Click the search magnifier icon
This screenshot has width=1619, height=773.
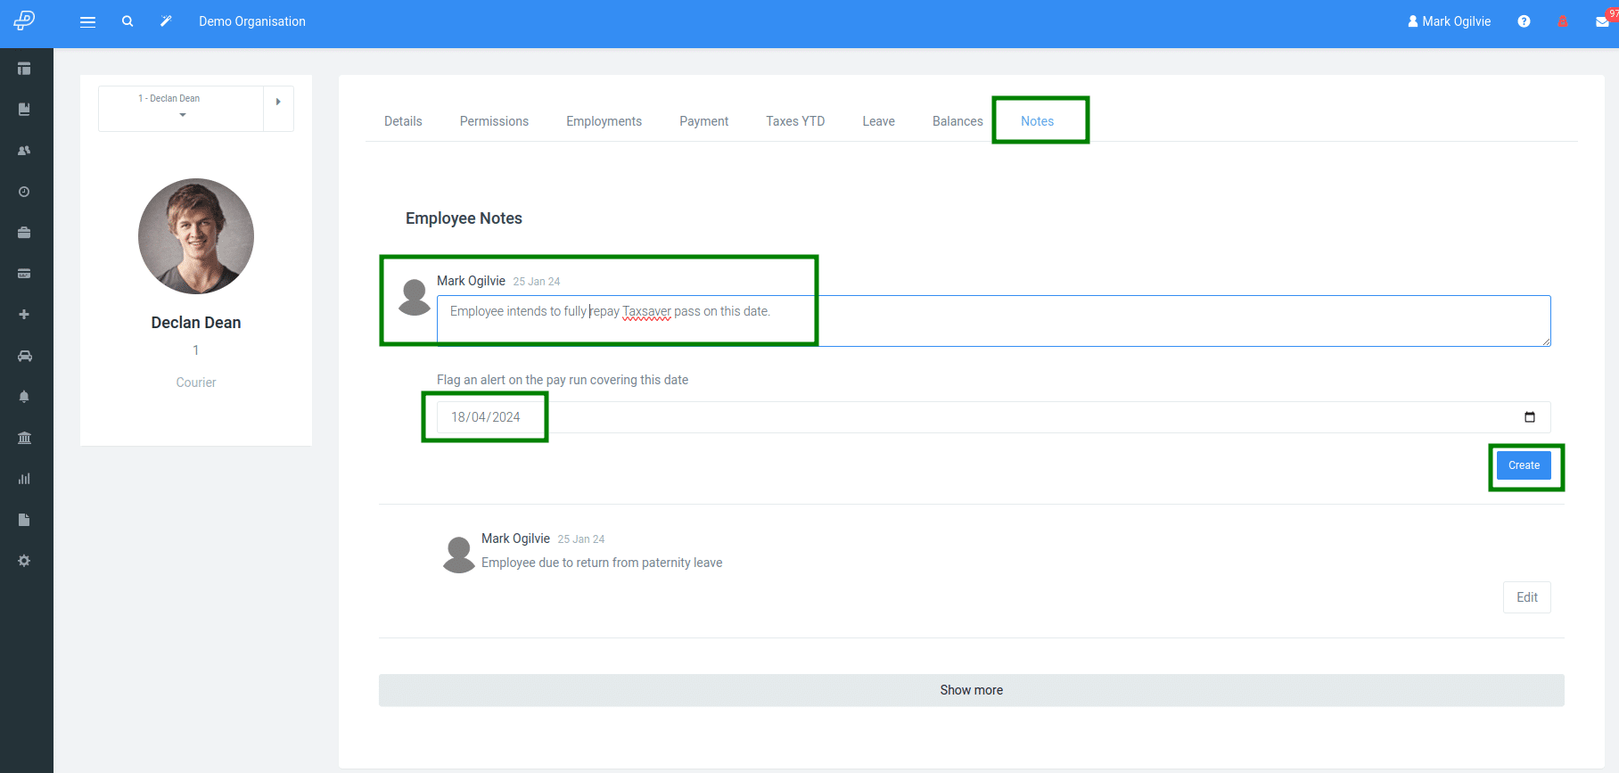pyautogui.click(x=127, y=21)
